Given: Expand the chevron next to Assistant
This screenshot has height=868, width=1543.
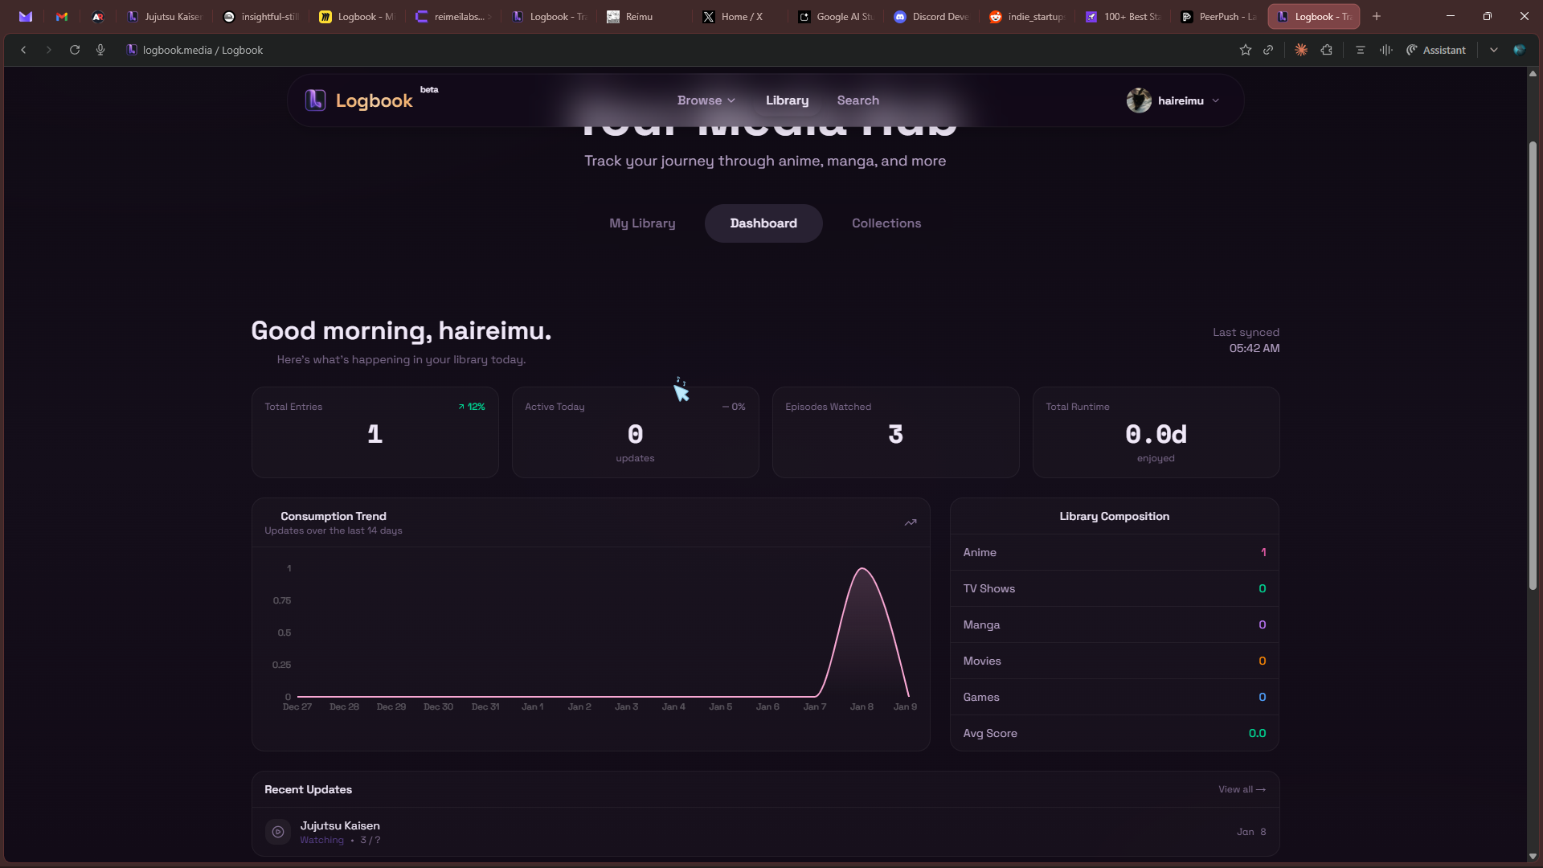Looking at the screenshot, I should (x=1494, y=50).
